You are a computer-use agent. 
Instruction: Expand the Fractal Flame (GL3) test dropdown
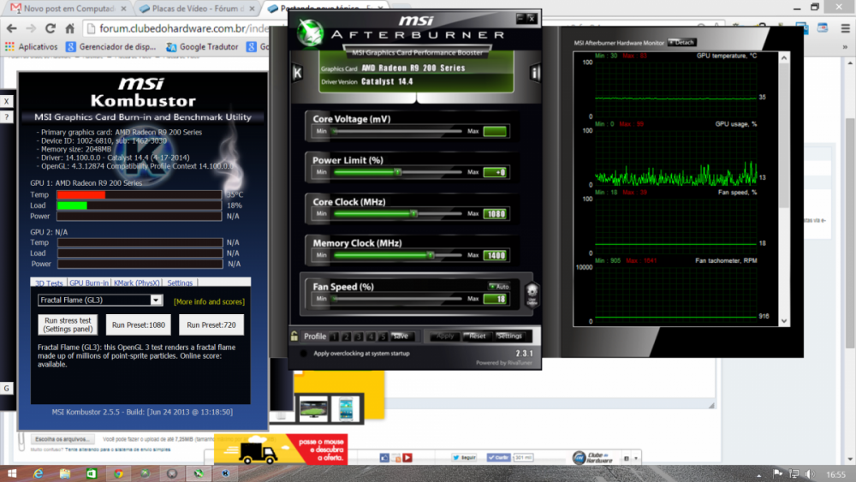pos(156,301)
